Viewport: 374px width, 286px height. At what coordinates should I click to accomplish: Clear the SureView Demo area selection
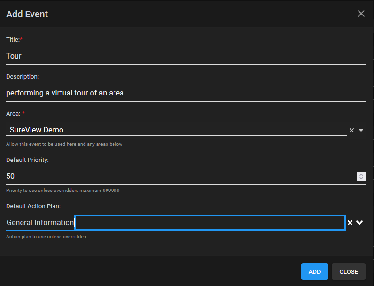[351, 131]
